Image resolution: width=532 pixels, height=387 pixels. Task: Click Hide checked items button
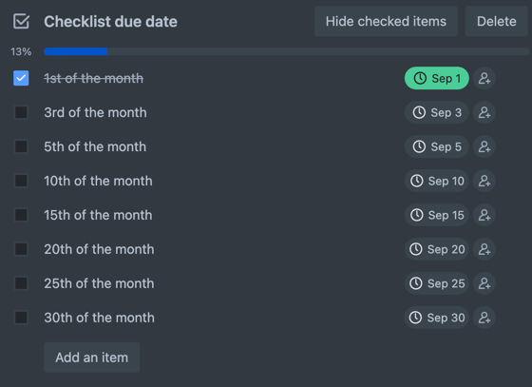point(386,21)
